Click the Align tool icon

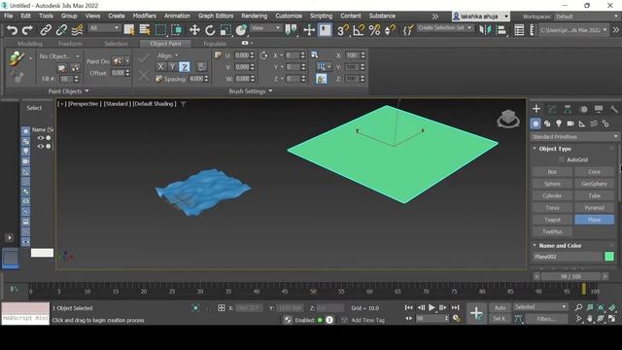[501, 30]
